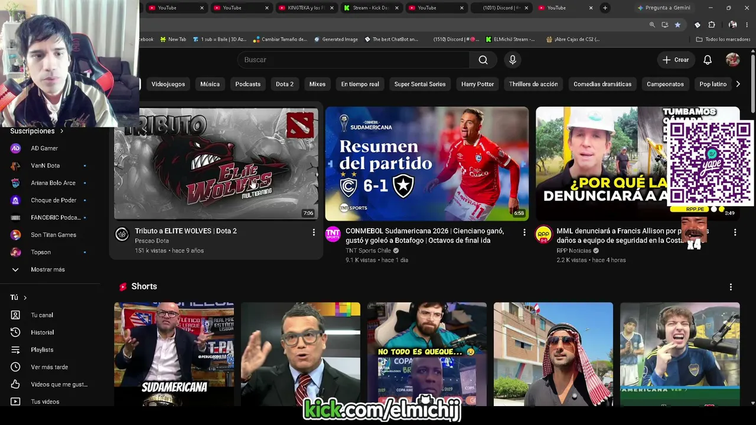Screen dimensions: 756x425
Task: Open the CONMEBOL Sudamericana 2026 title link
Action: point(425,236)
